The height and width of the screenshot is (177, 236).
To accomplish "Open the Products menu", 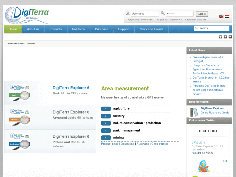I will pos(56,29).
